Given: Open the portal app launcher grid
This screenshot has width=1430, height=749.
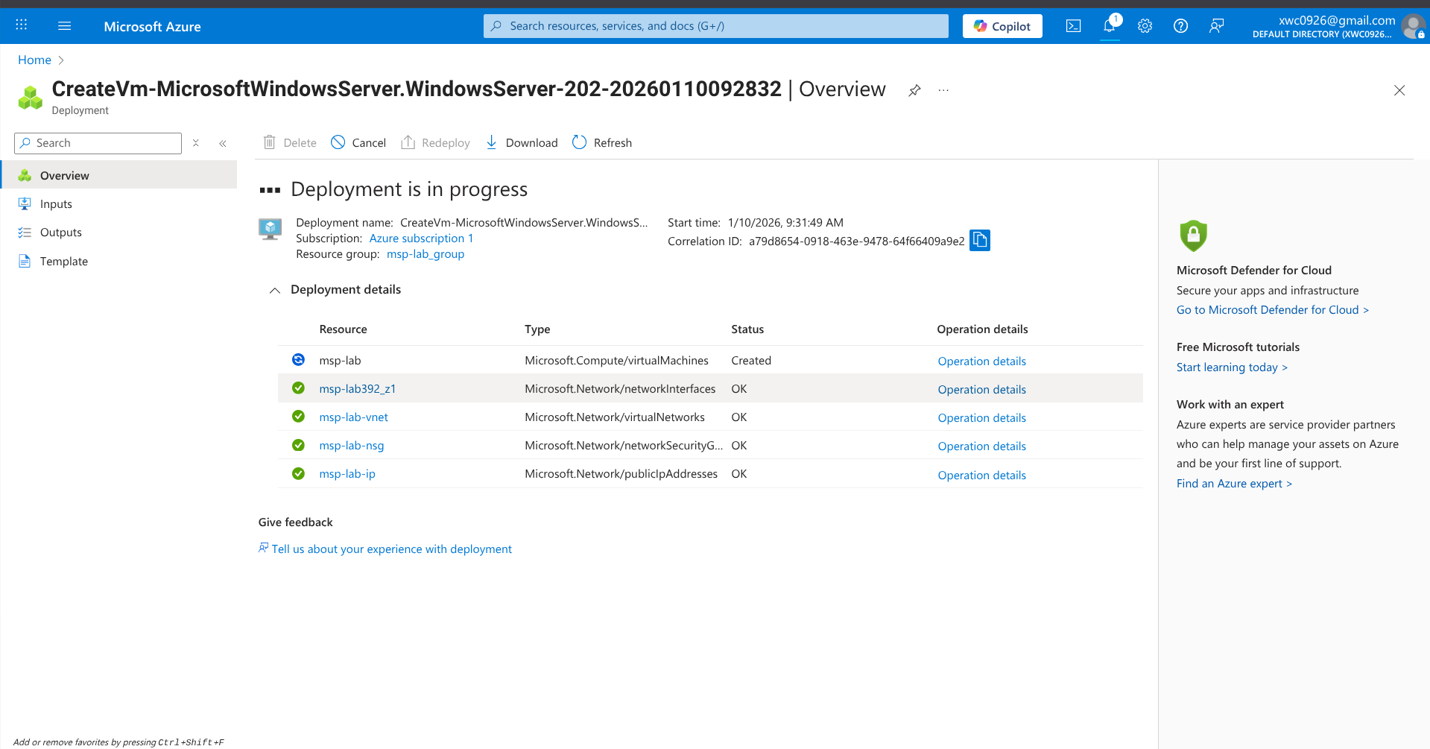Looking at the screenshot, I should point(21,25).
